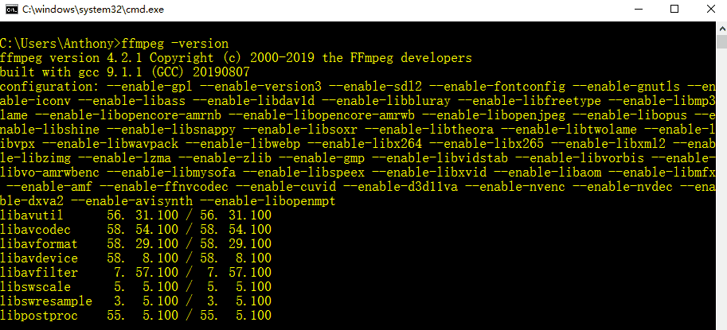Image resolution: width=727 pixels, height=330 pixels.
Task: Click the --enable-libvidstab flag
Action: coord(440,158)
